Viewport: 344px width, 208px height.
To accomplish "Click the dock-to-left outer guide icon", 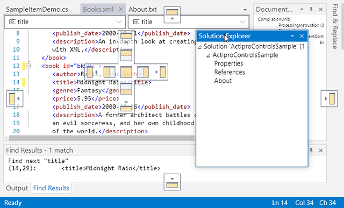I will coord(15,98).
